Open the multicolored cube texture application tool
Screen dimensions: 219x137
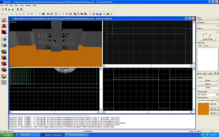(4, 52)
